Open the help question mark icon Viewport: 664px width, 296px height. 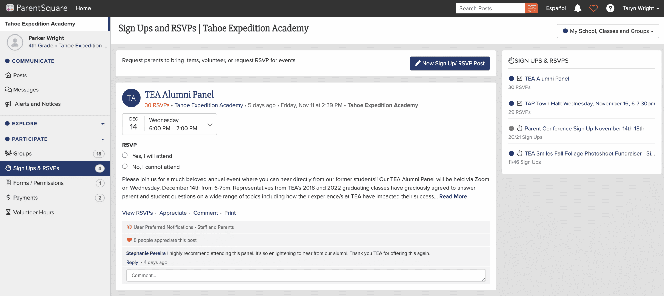[610, 8]
